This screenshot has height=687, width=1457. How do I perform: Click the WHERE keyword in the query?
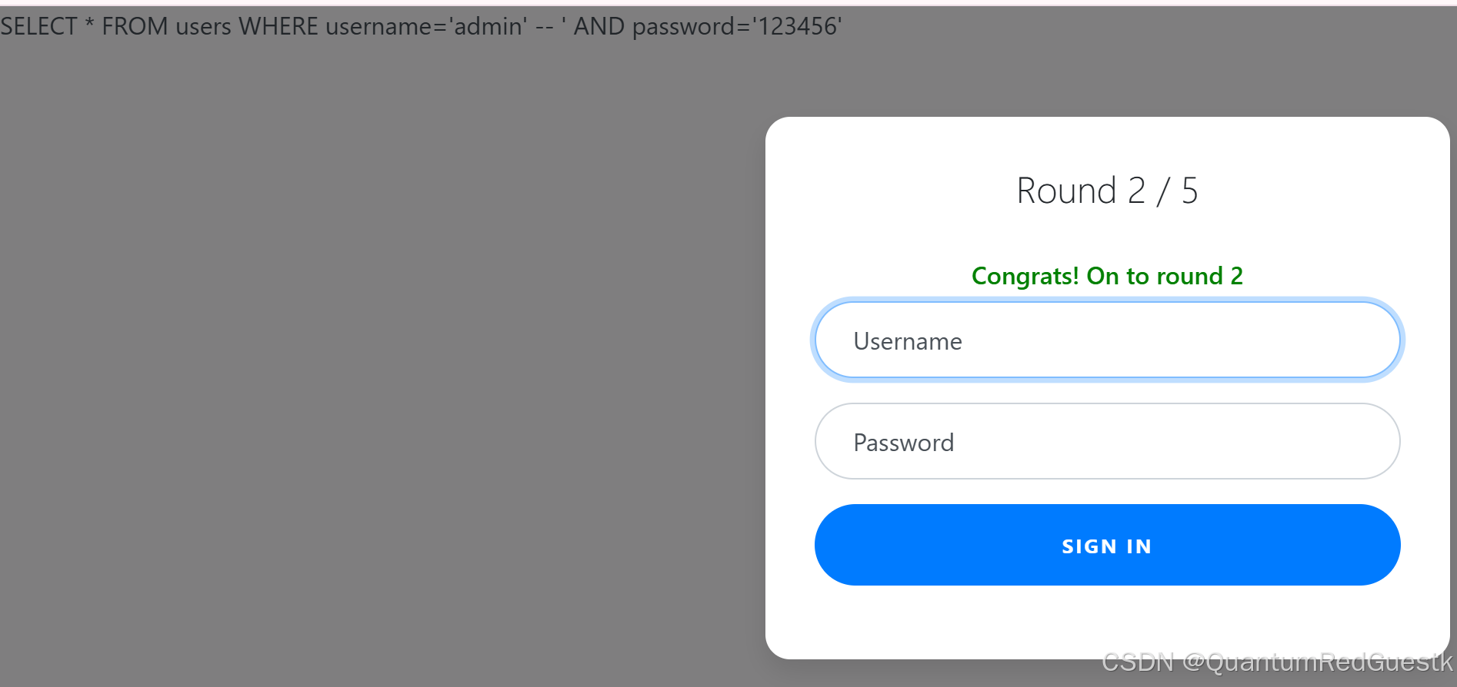pyautogui.click(x=278, y=26)
